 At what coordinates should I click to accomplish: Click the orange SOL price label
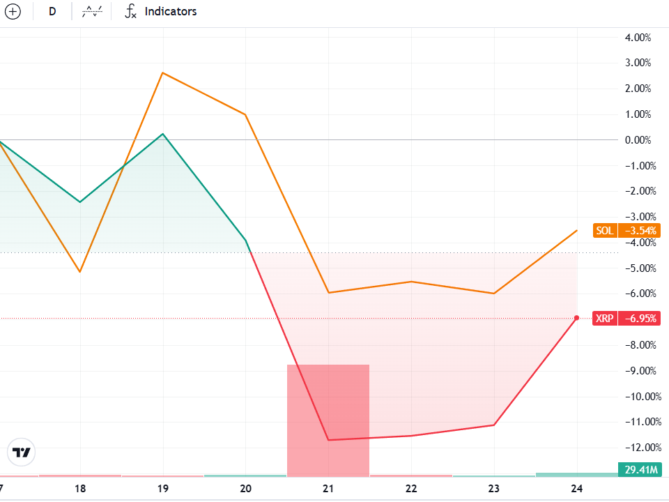pyautogui.click(x=626, y=230)
